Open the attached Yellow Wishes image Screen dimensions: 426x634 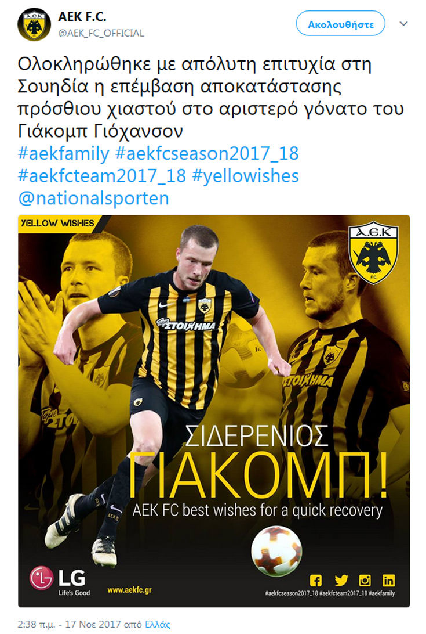pyautogui.click(x=214, y=411)
